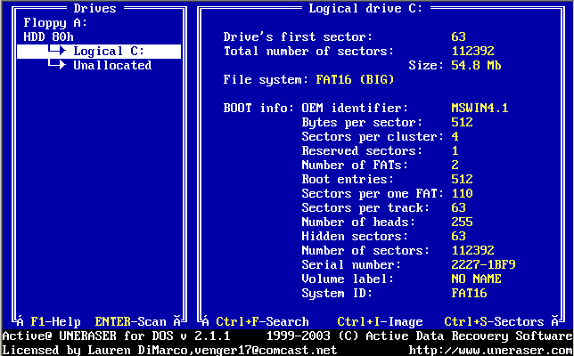
Task: Click the System ID value FAT16
Action: tap(470, 294)
